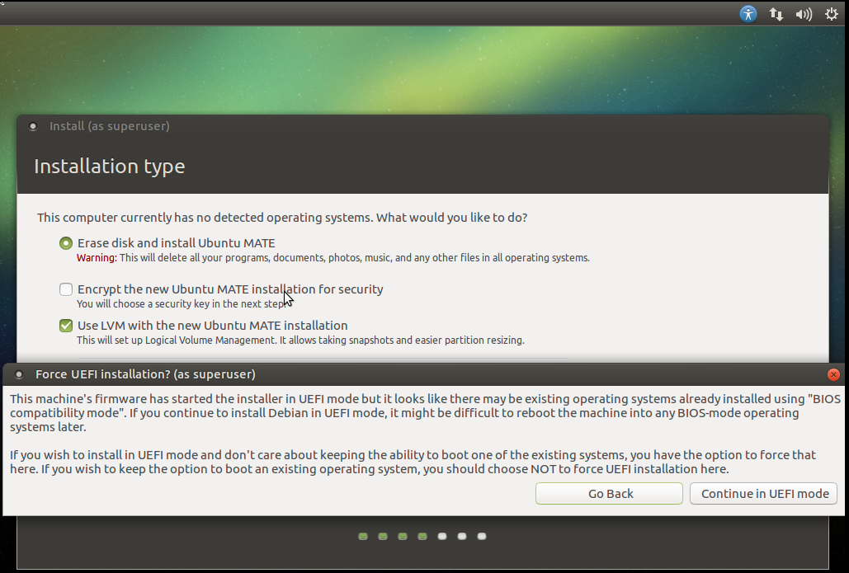Click the 'You will choose a security key' text
Image resolution: width=849 pixels, height=573 pixels.
[x=182, y=304]
